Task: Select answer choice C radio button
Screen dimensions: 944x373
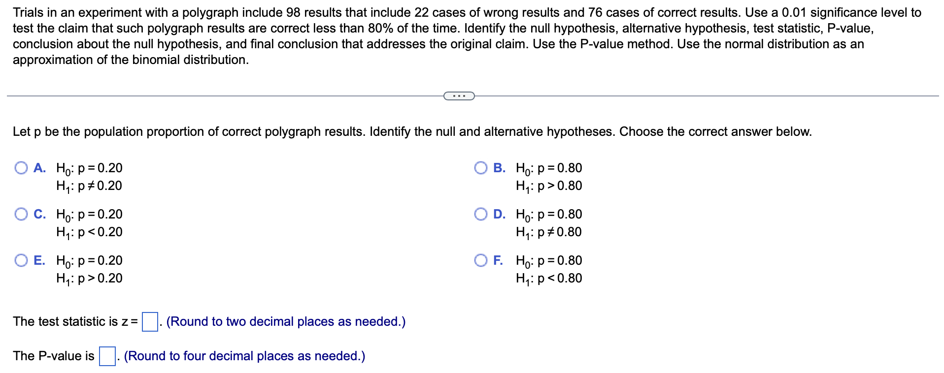Action: tap(21, 215)
